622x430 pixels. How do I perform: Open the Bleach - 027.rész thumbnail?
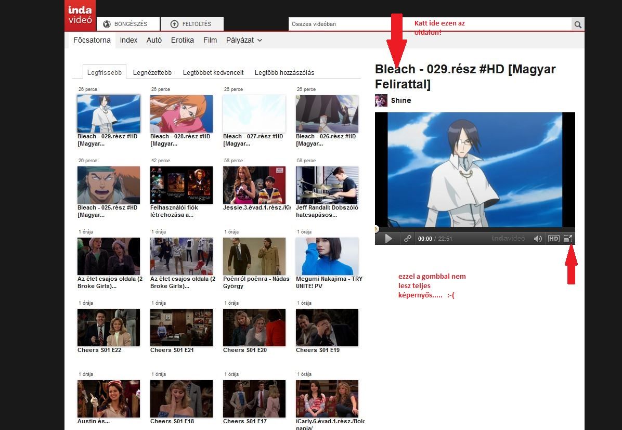[254, 113]
